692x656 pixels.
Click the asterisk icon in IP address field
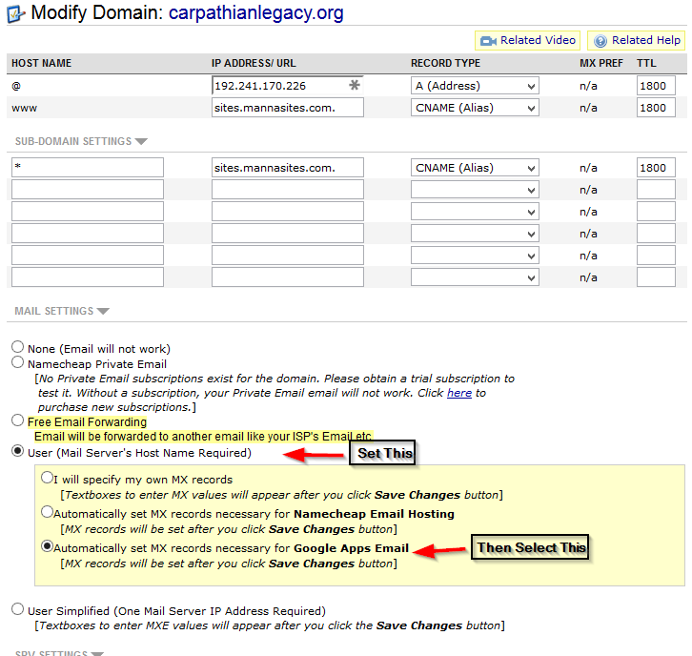tap(355, 85)
